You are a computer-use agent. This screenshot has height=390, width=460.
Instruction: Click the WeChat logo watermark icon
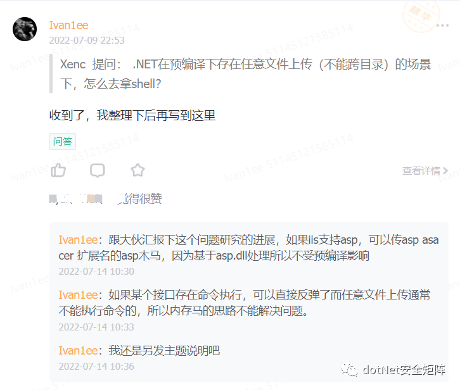pos(349,370)
